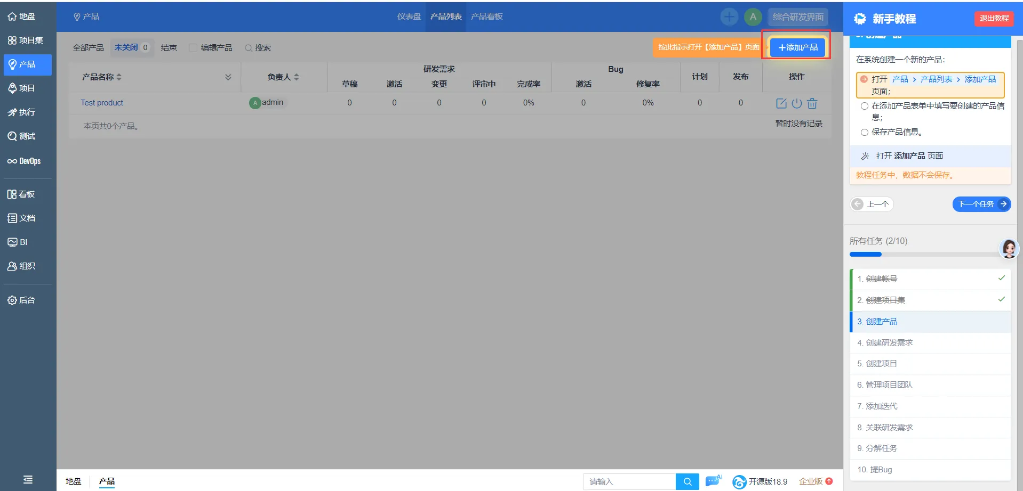Show 全部产品 filter
This screenshot has height=491, width=1023.
(x=89, y=48)
